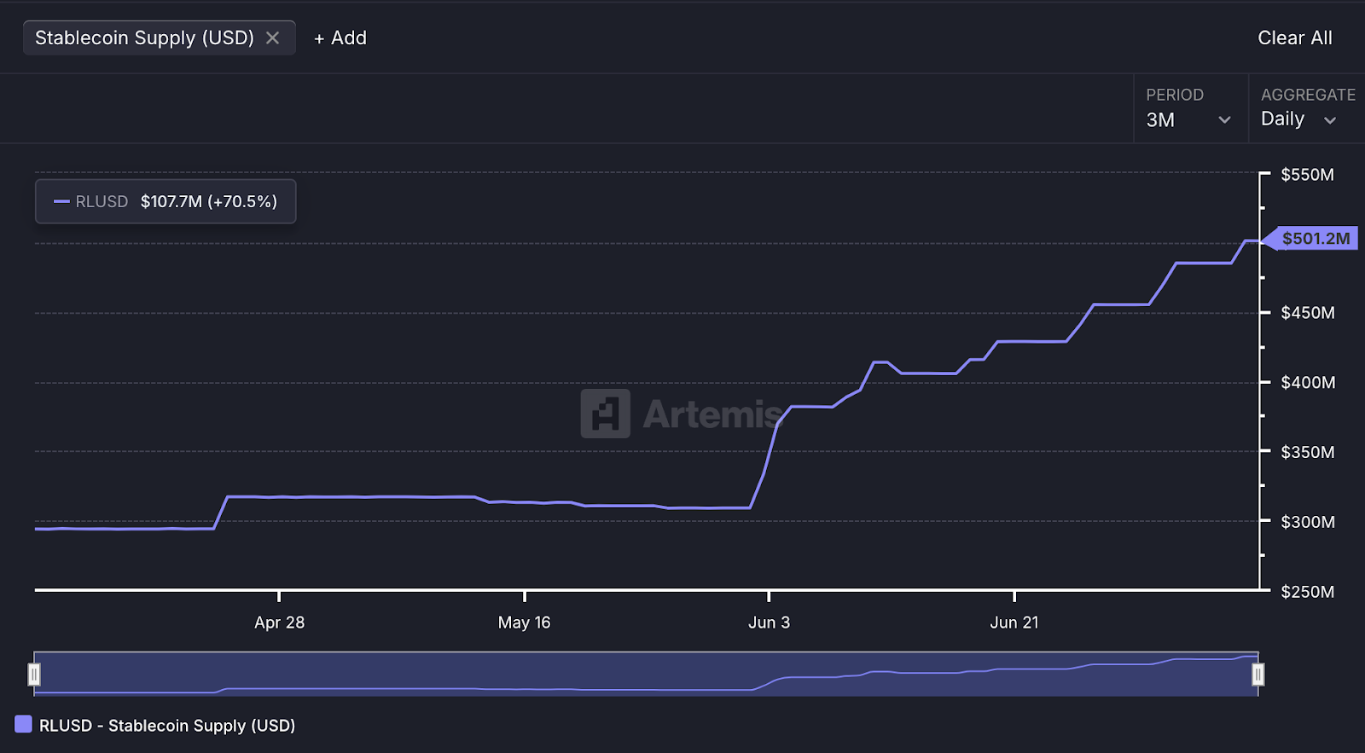Screen dimensions: 1365x753
Task: Expand chevron next to 3M period
Action: point(1224,120)
